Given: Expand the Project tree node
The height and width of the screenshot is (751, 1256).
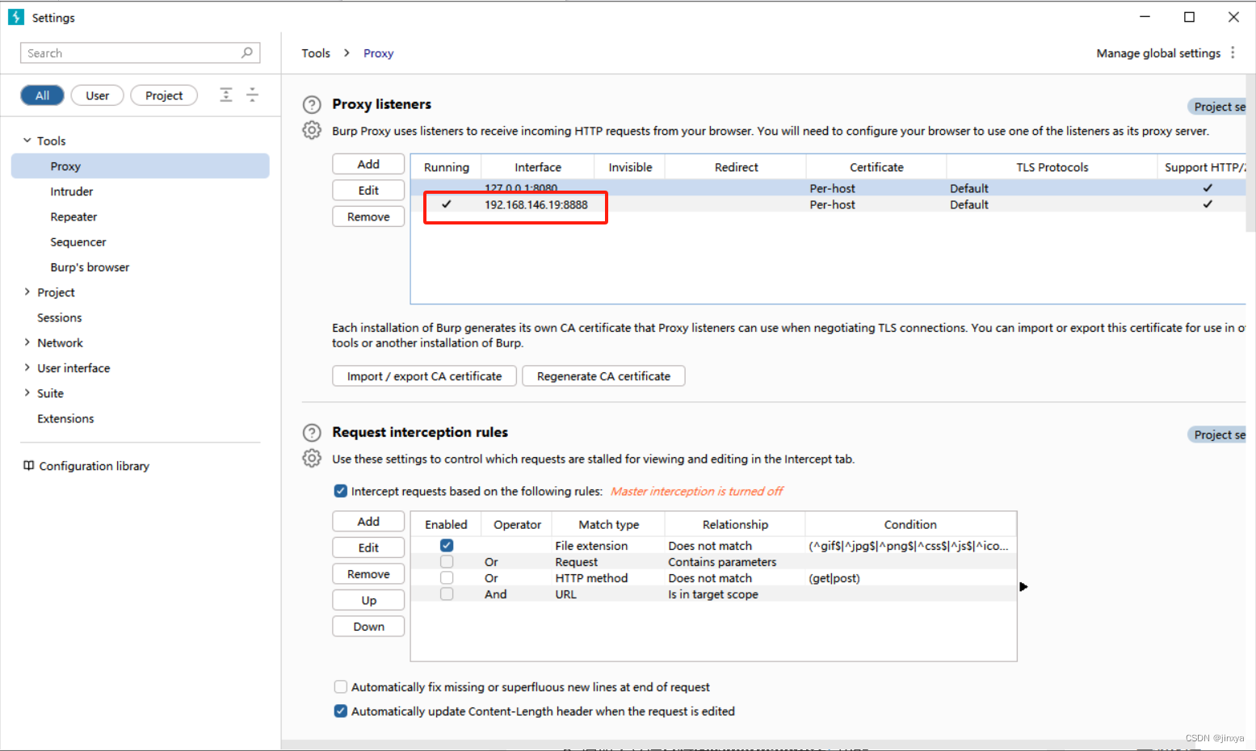Looking at the screenshot, I should [x=27, y=292].
